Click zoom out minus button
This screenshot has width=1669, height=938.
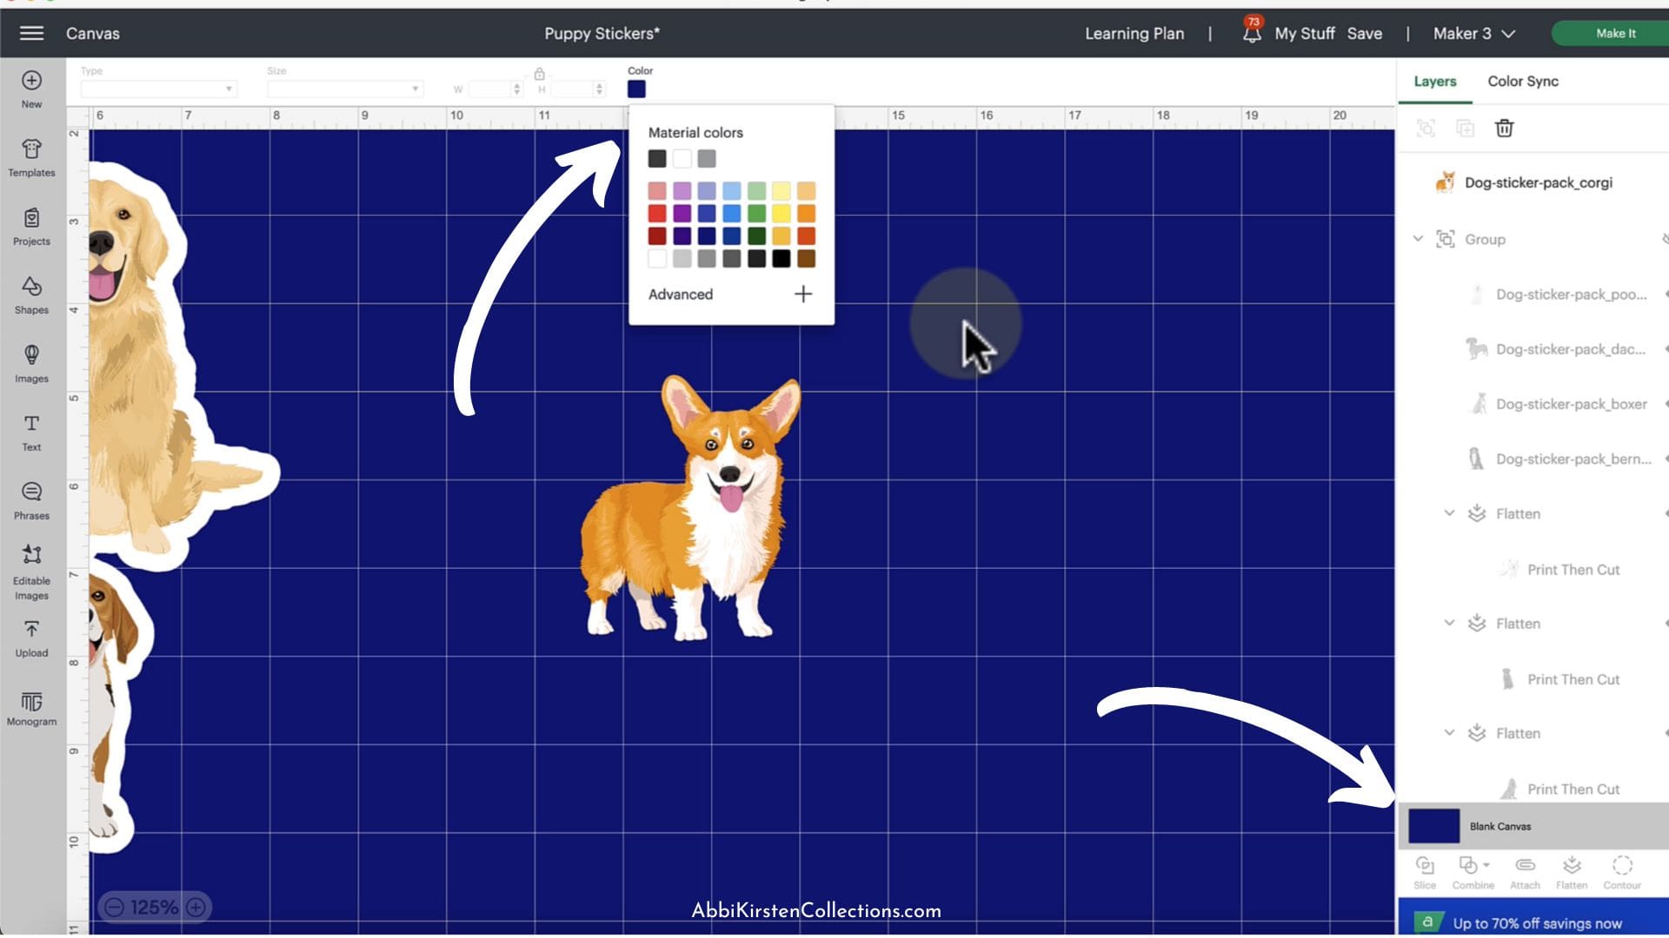114,908
